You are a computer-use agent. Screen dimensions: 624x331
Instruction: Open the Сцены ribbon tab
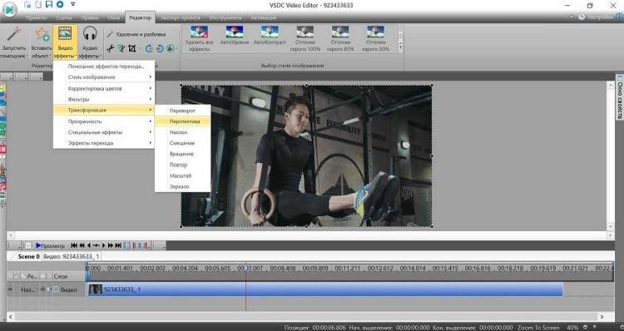pos(64,17)
